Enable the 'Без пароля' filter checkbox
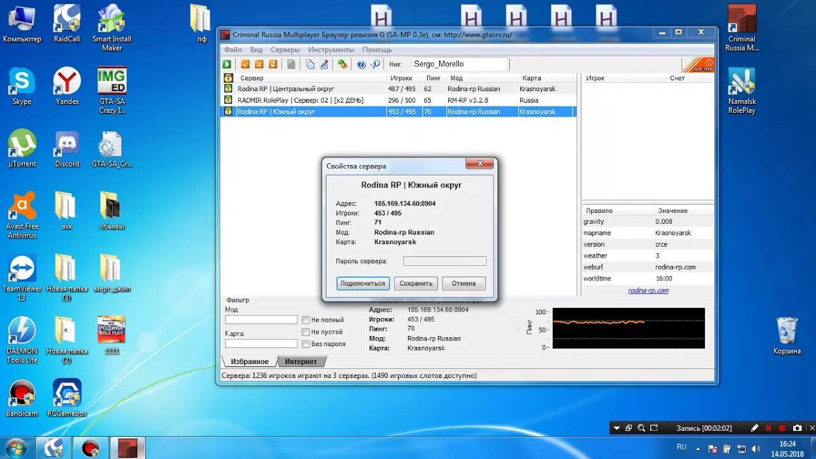Viewport: 816px width, 459px height. 306,344
